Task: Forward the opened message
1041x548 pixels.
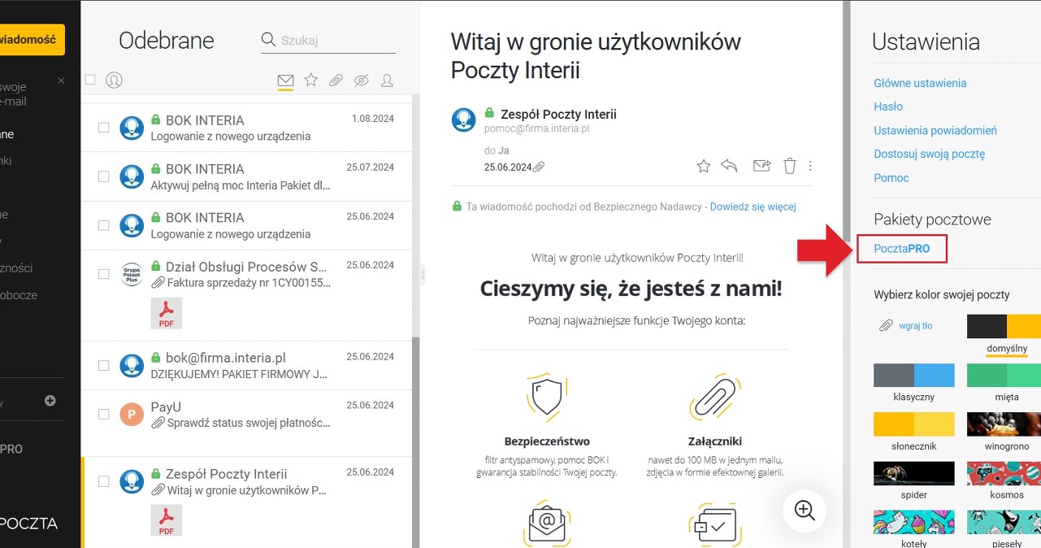Action: pos(761,167)
